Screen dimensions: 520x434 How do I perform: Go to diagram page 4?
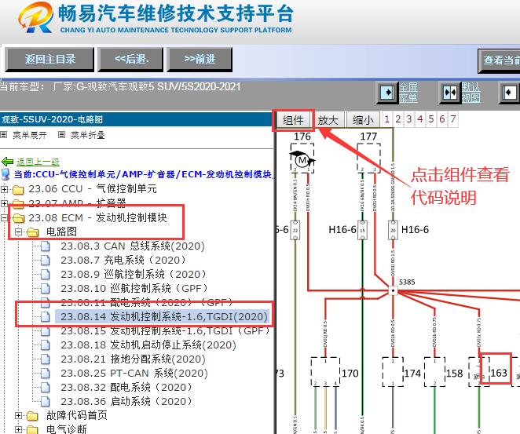(419, 119)
